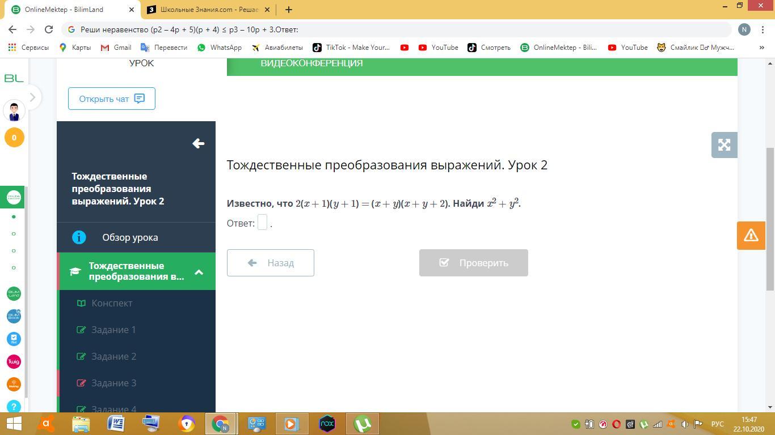Click the white back arrow in lesson panel

[198, 144]
